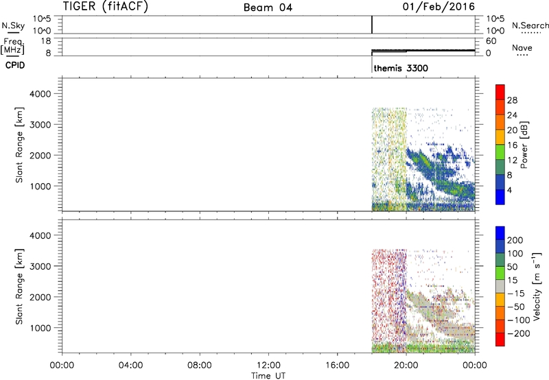Viewport: 549px width, 380px height.
Task: Click the 'Time UT' axis label
Action: (268, 375)
